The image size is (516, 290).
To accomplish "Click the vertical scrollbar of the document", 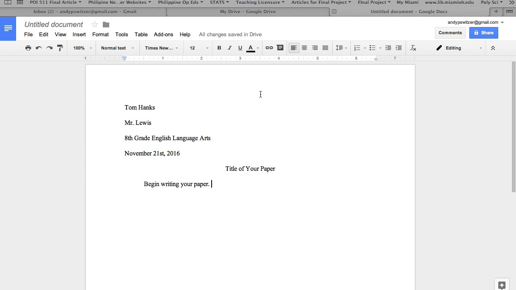I will pos(514,126).
